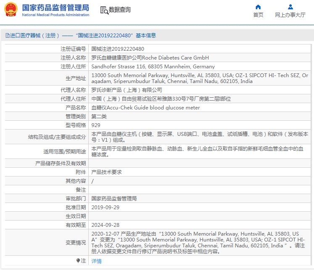Select model specification value 929
Viewport: 314px width, 270px height.
coord(96,125)
